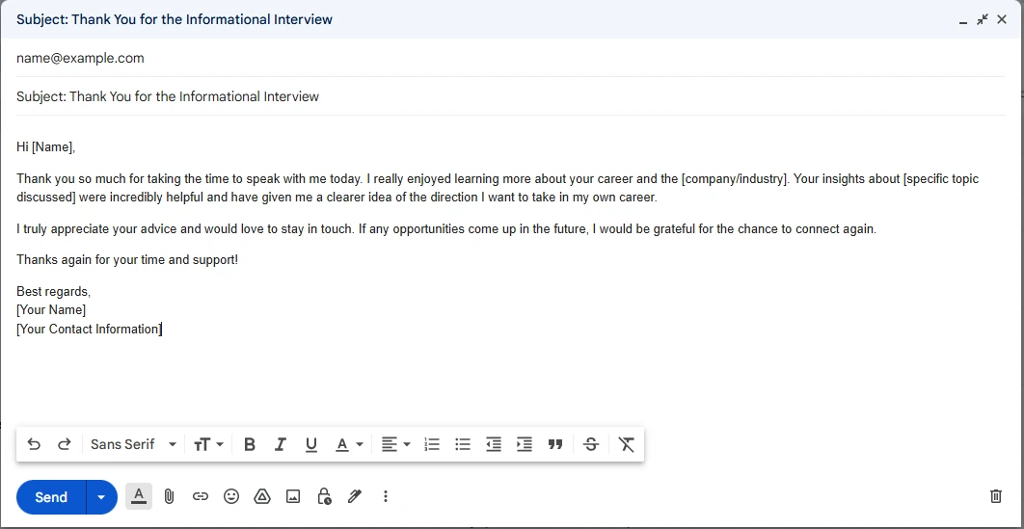Toggle the formatting options toolbar
This screenshot has height=529, width=1024.
click(139, 496)
